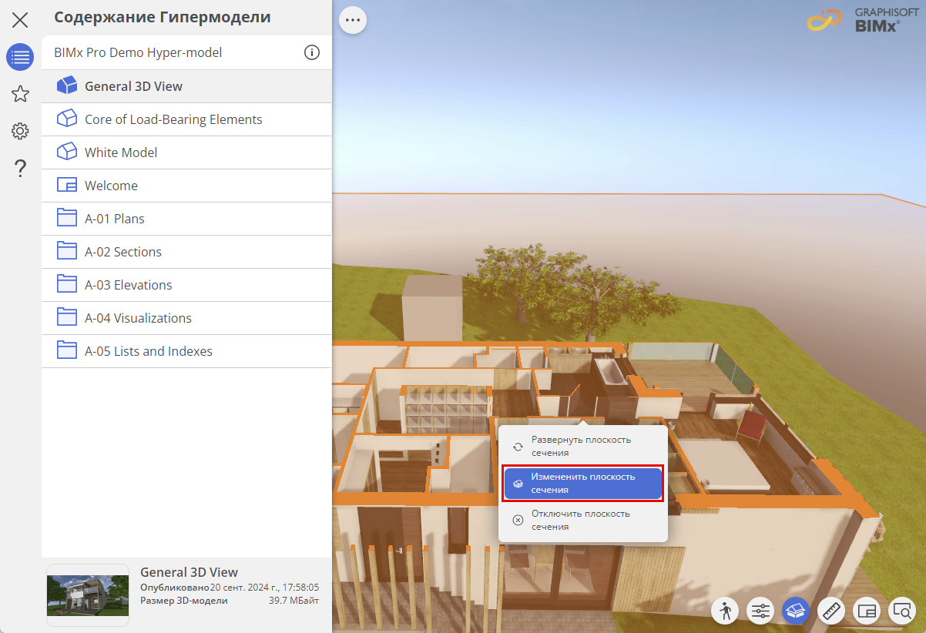Expand the A-05 Lists and Indexes folder
This screenshot has height=633, width=926.
point(186,351)
